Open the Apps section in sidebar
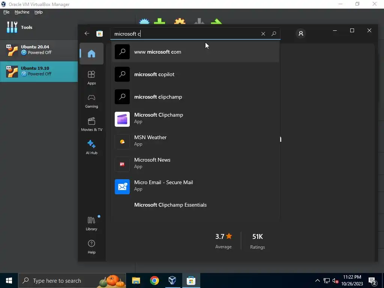 [x=91, y=78]
